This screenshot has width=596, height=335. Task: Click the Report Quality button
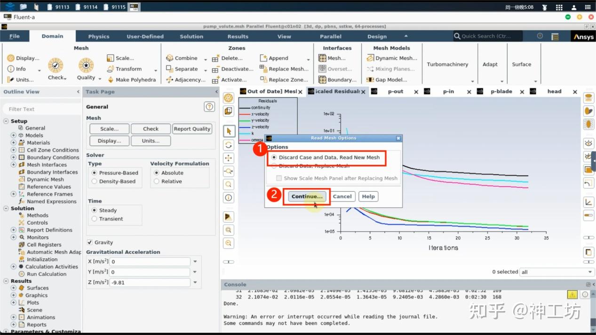coord(192,129)
